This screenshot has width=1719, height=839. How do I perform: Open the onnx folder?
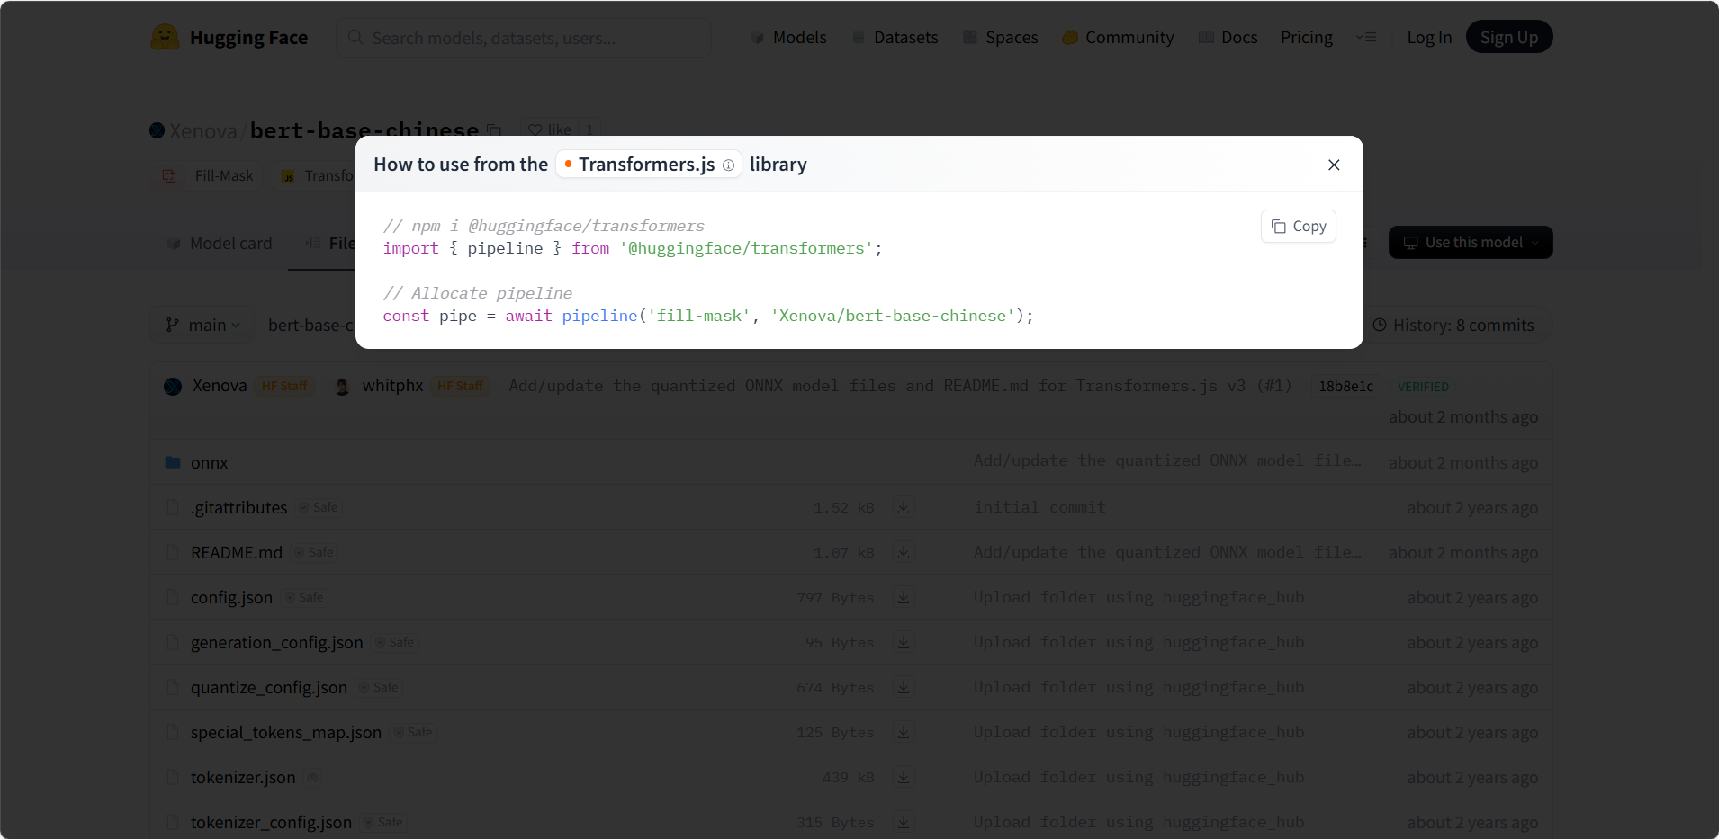(209, 463)
